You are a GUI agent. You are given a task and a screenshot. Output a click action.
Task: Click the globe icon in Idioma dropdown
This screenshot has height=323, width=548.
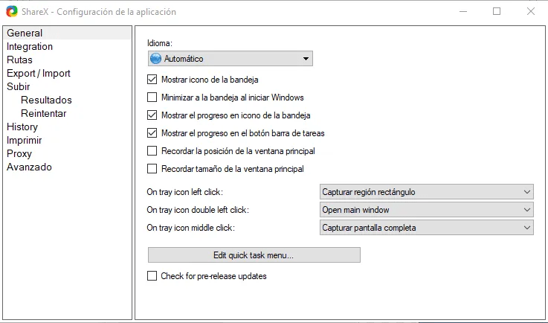click(x=156, y=59)
